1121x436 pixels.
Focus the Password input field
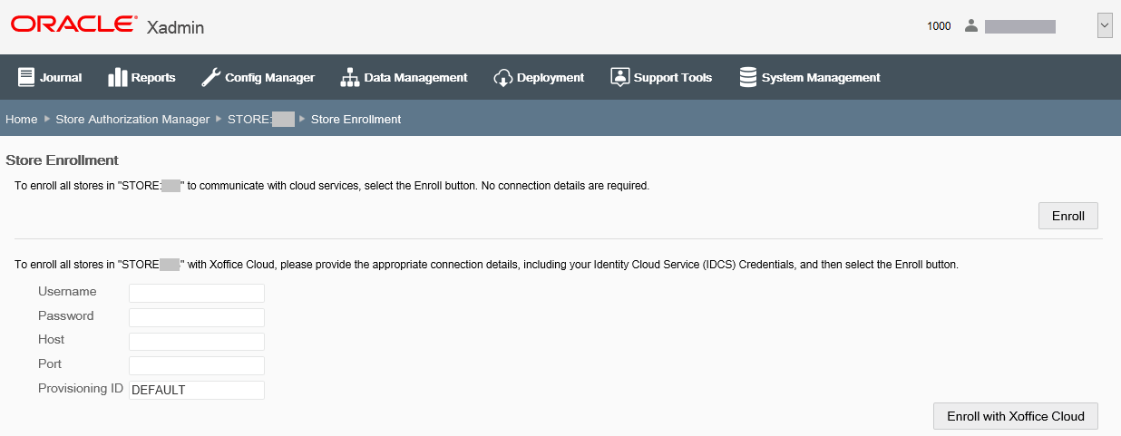click(197, 317)
